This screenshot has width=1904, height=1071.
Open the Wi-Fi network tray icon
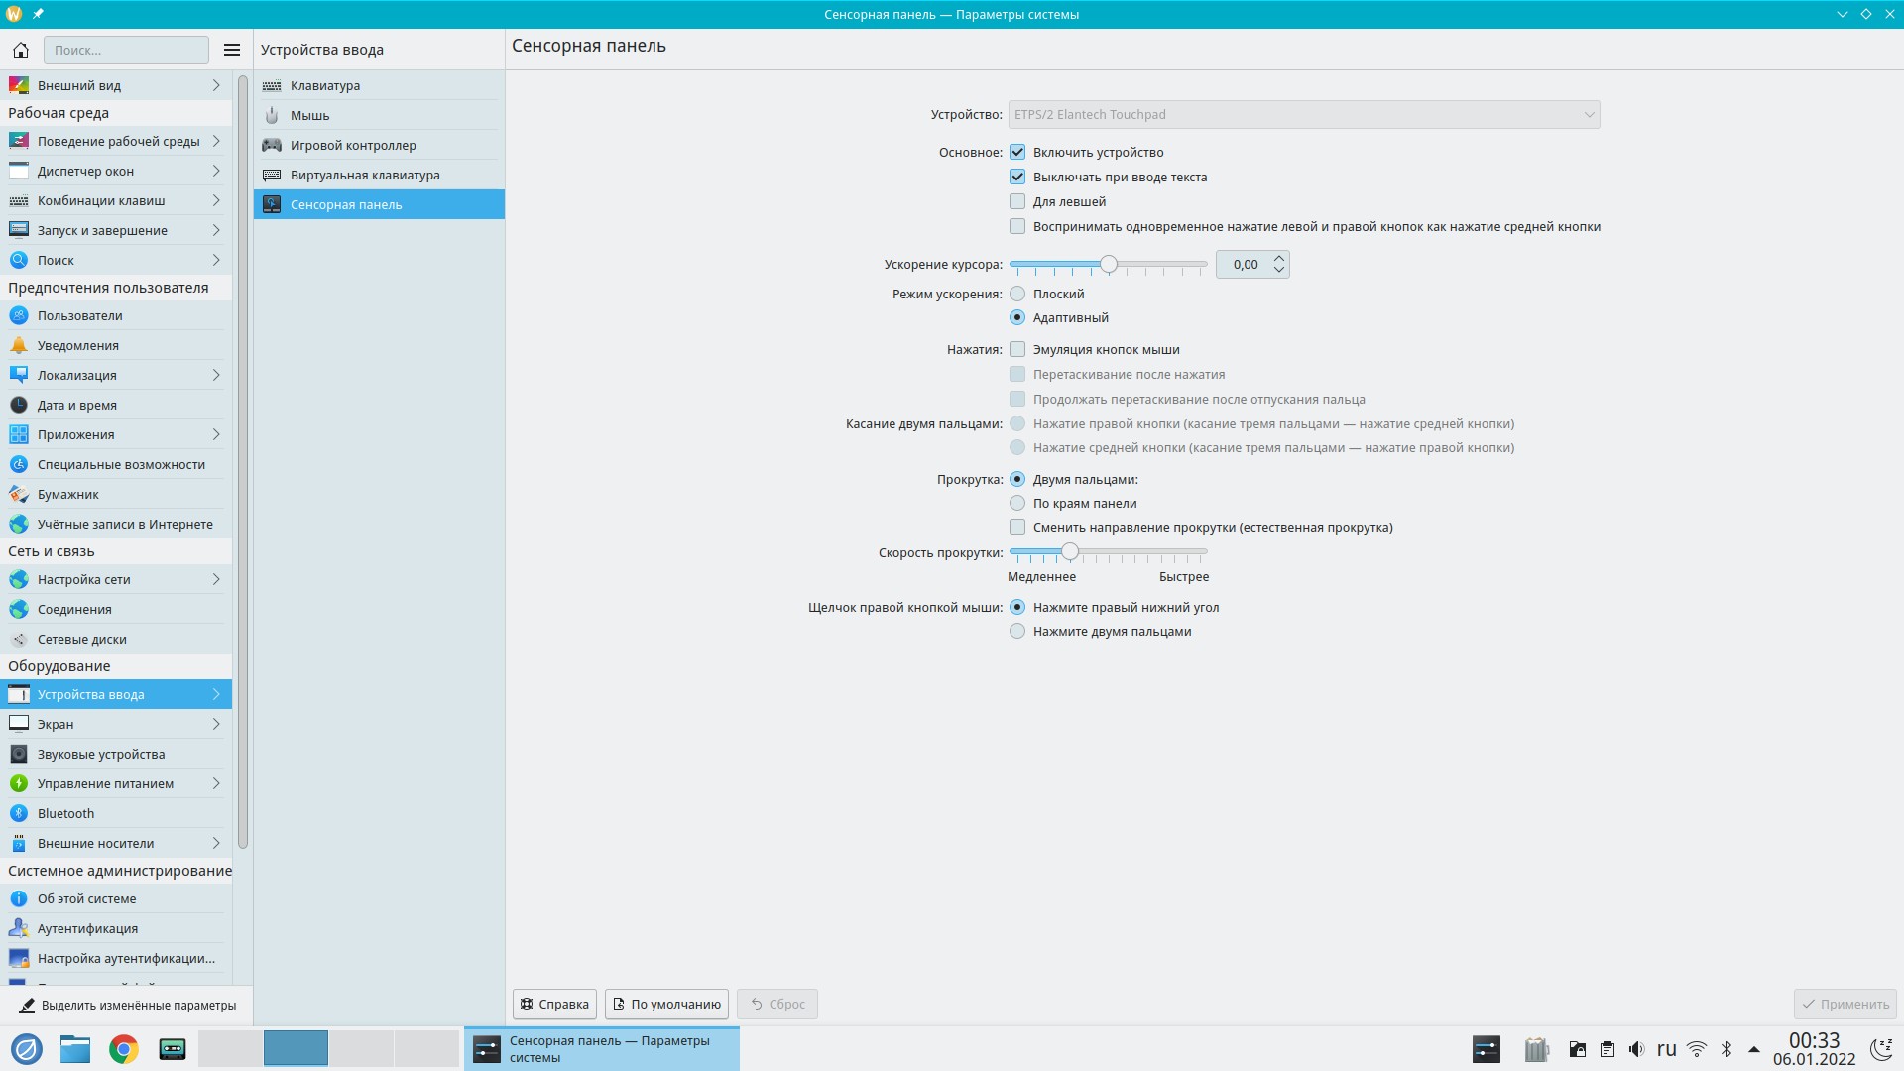point(1697,1049)
